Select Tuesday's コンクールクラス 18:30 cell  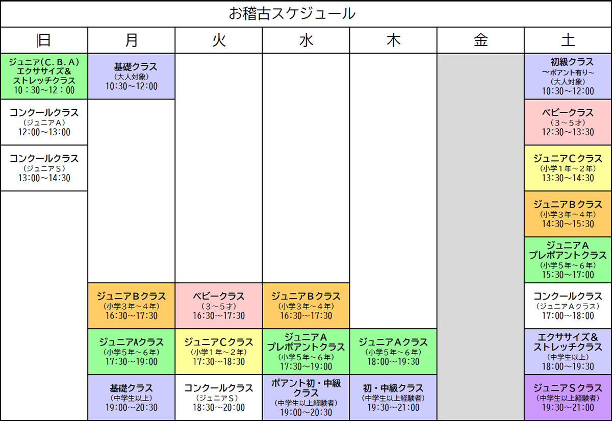219,398
